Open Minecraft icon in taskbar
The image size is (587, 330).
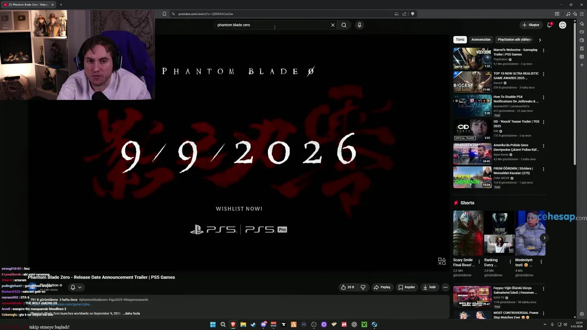tap(364, 324)
